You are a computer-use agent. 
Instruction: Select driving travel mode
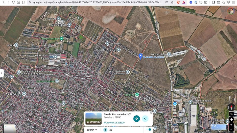111,130
